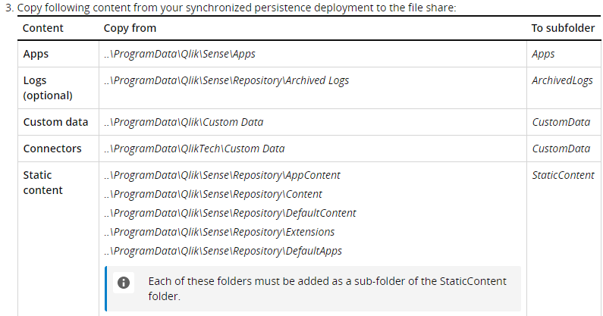Click the ArchivedLogs subfolder name
This screenshot has height=316, width=603.
tap(562, 80)
